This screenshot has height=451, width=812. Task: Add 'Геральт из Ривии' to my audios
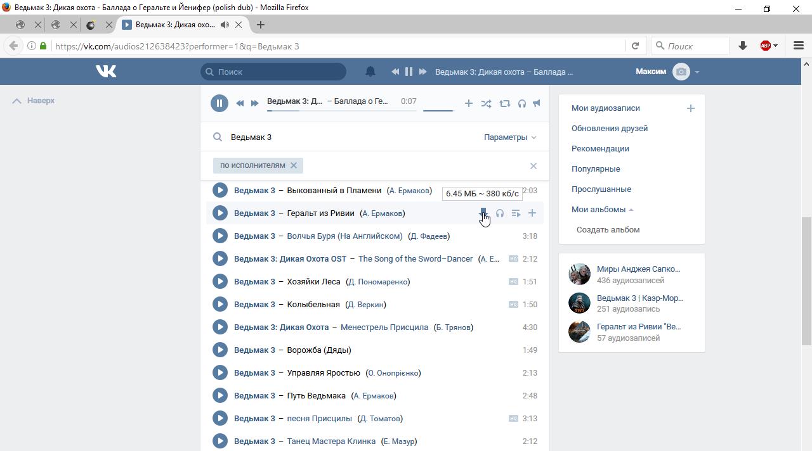point(532,213)
